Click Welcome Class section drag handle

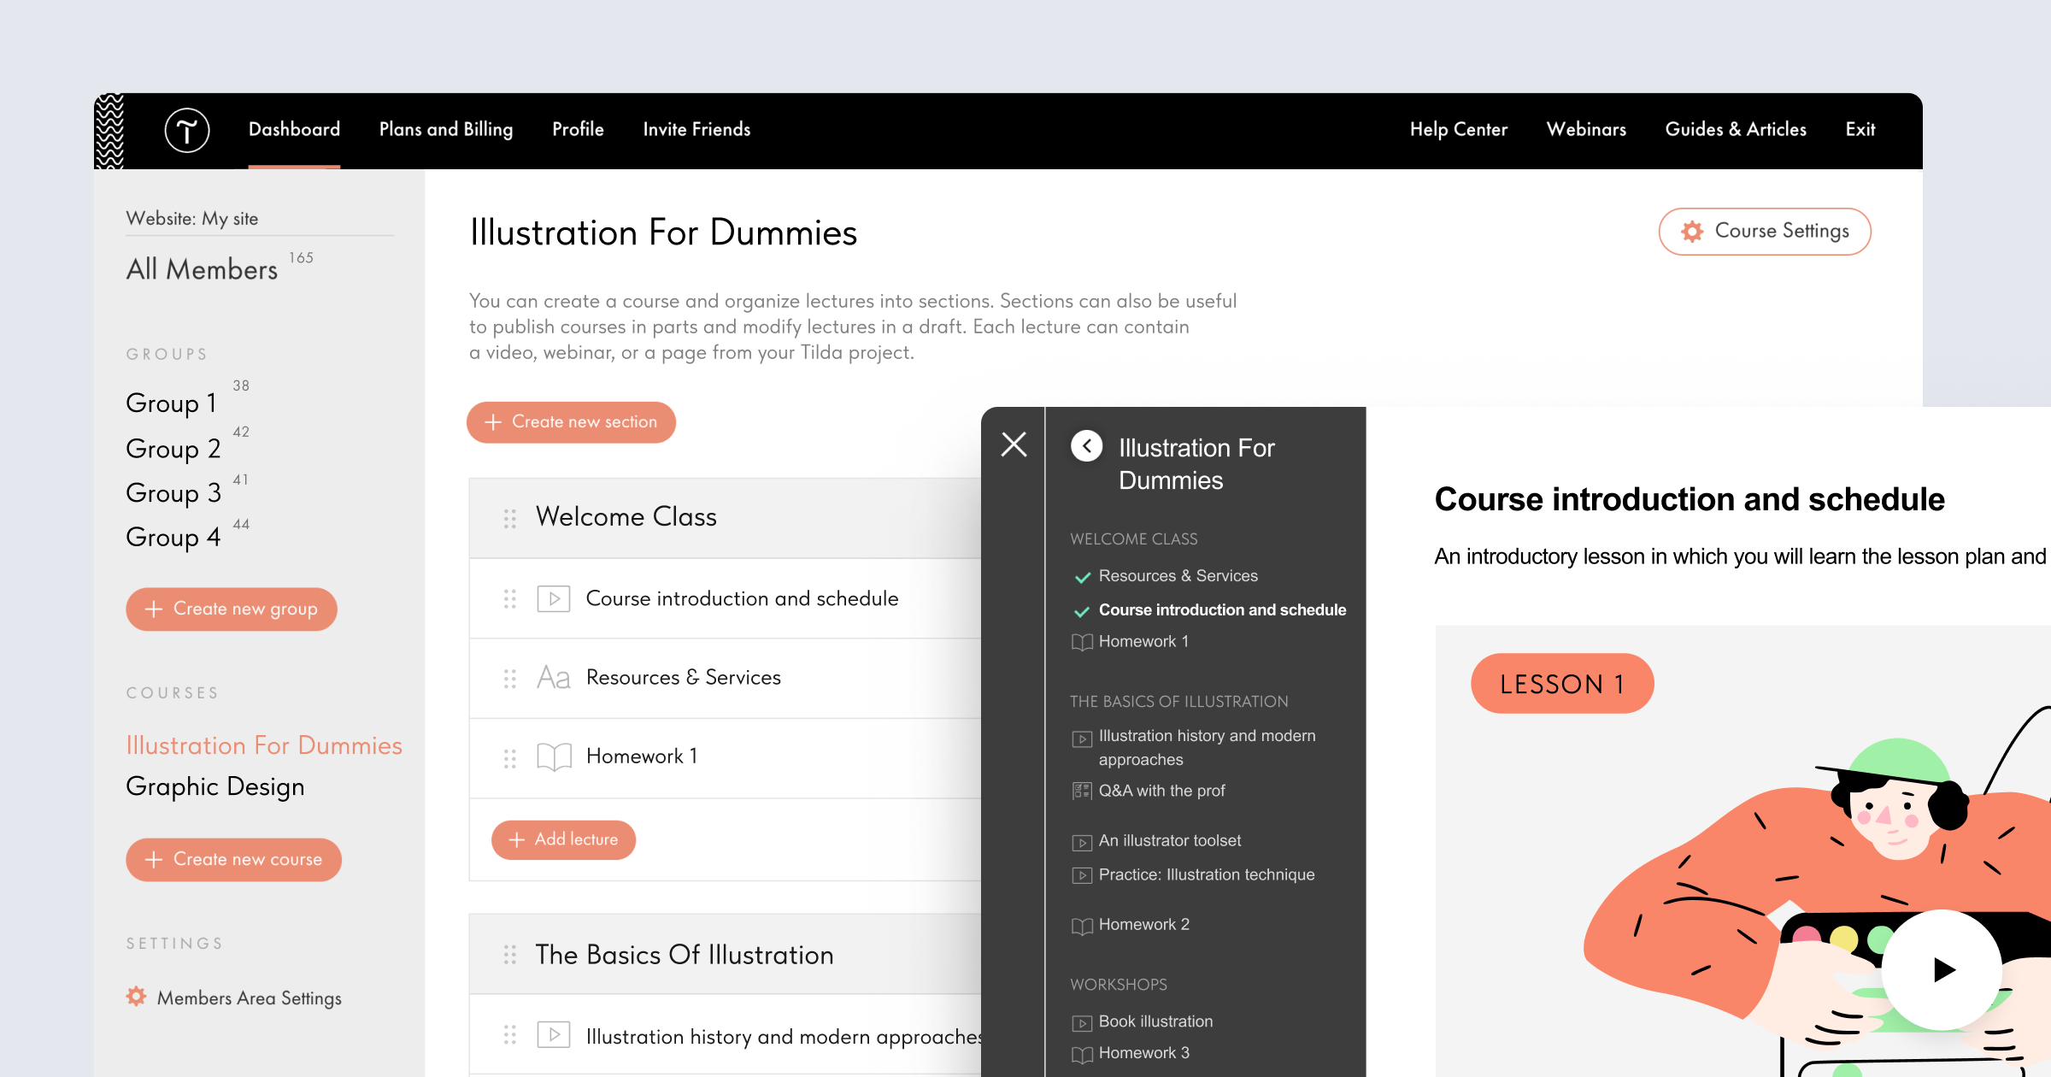pos(510,518)
